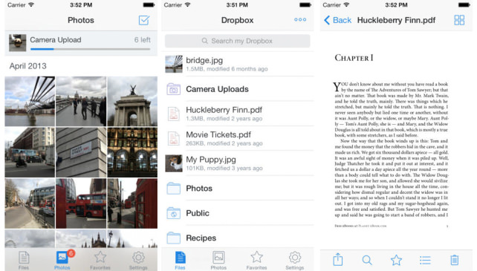Open the Public folder label
This screenshot has width=477, height=271.
[198, 213]
